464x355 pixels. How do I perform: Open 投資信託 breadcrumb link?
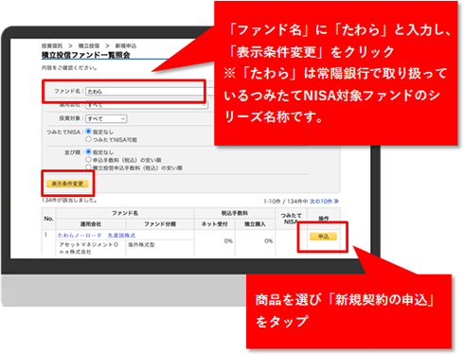(52, 45)
